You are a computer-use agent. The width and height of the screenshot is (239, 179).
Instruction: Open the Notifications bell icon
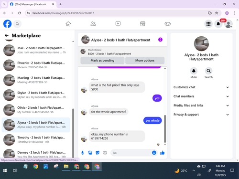pyautogui.click(x=218, y=24)
